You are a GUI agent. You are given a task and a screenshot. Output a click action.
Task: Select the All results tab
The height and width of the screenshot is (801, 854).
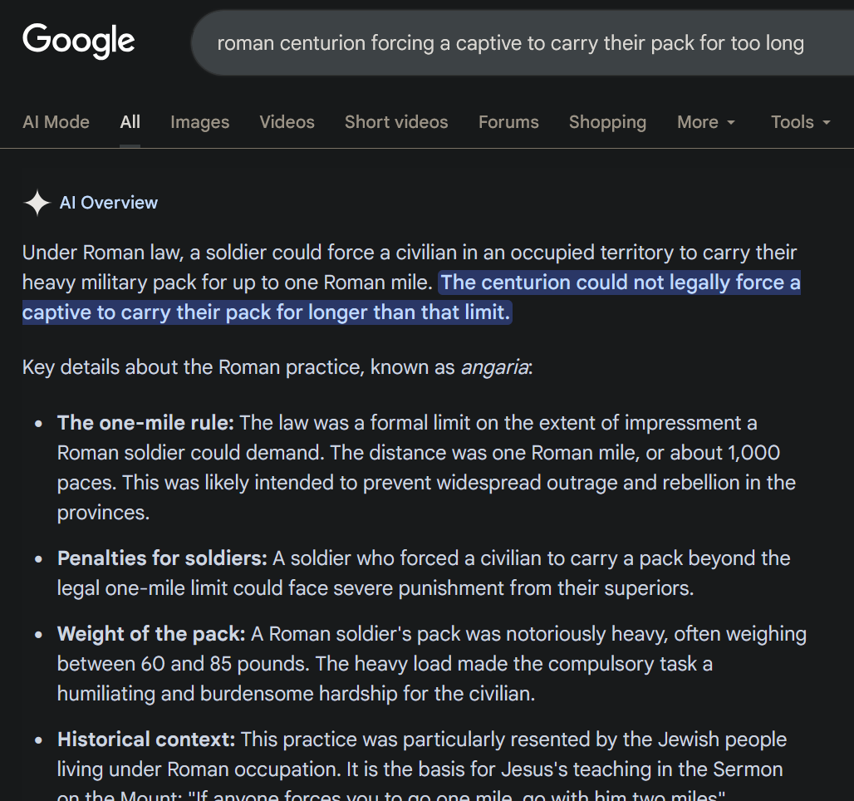(x=130, y=122)
